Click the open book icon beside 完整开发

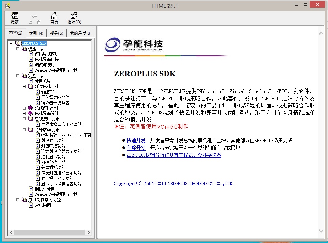[x=24, y=76]
